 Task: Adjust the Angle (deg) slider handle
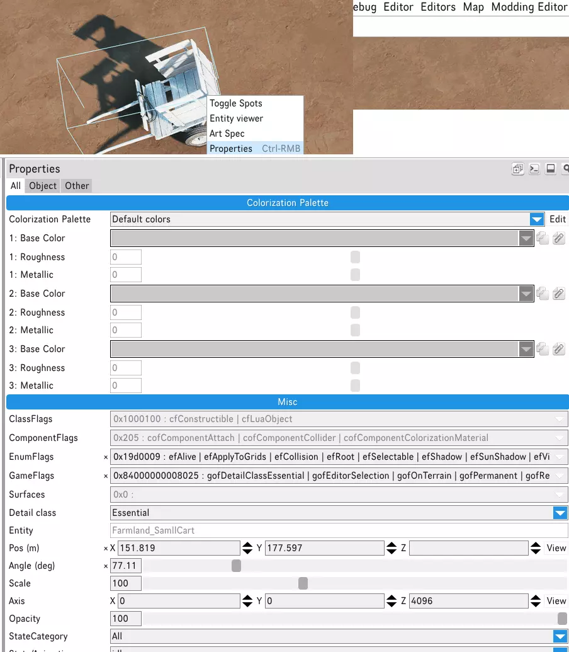click(x=236, y=566)
